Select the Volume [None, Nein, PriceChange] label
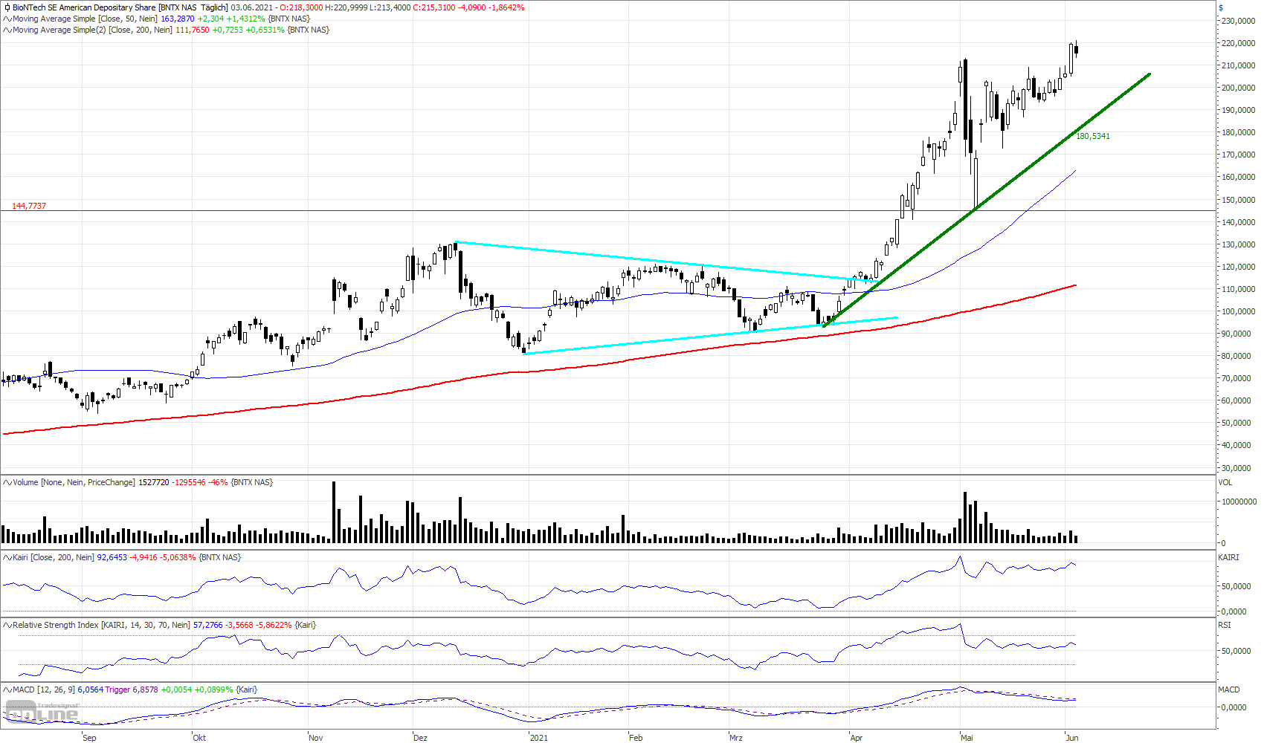 click(74, 482)
